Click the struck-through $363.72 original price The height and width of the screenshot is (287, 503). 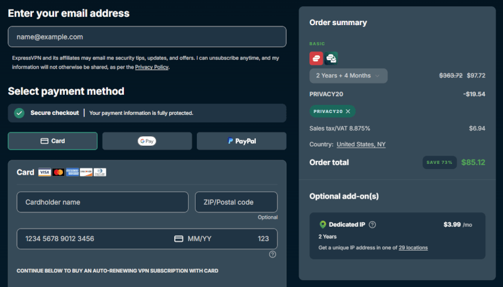(451, 75)
